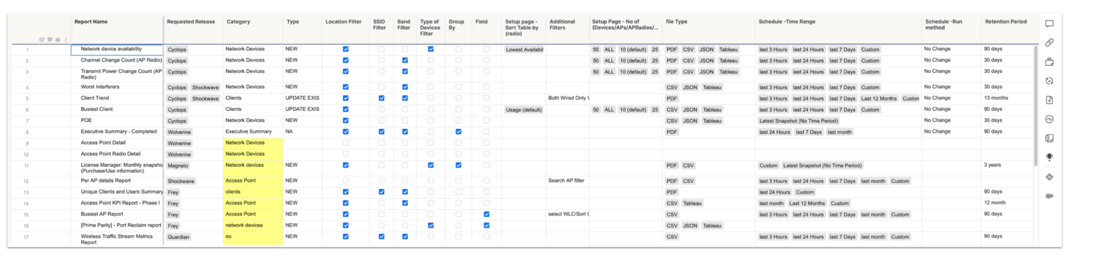Screen dimensions: 1095x260
Task: Click the diamond connector icon in right sidebar
Action: click(1049, 177)
